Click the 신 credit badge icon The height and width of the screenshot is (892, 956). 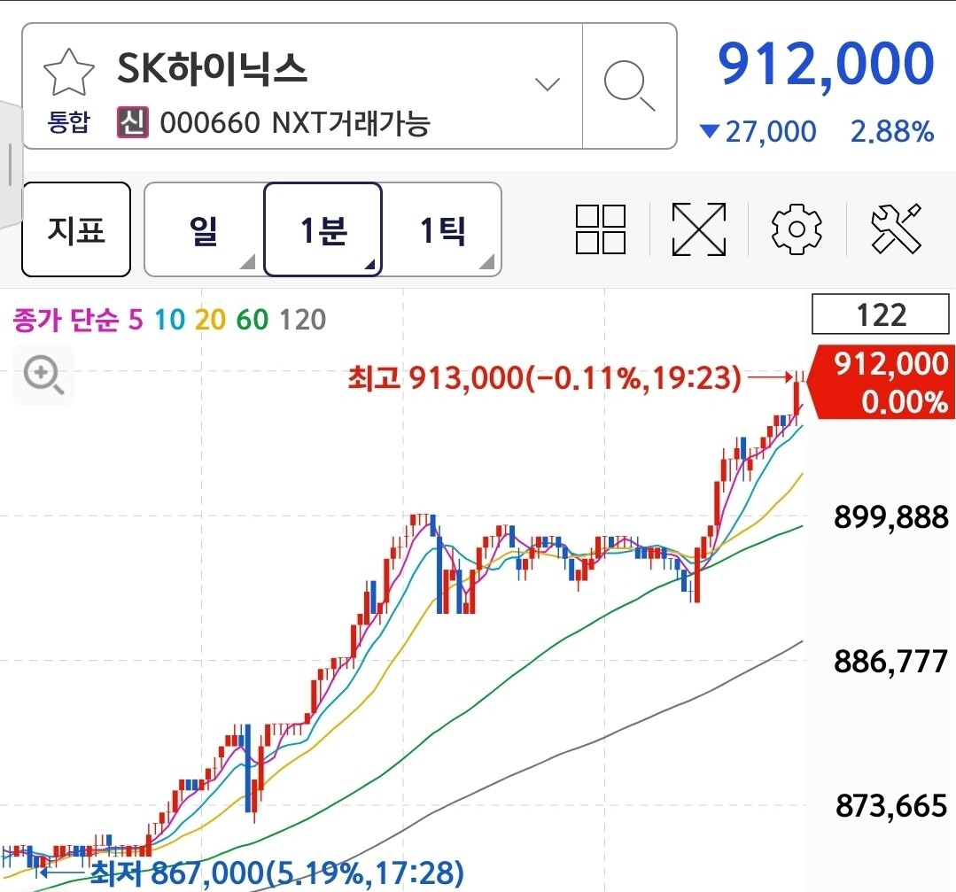(x=132, y=122)
